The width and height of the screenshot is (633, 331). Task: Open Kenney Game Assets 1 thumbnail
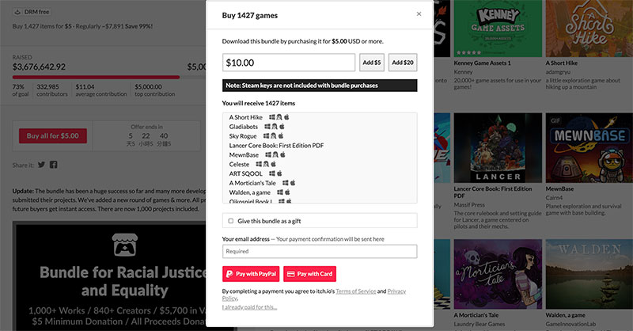coord(498,29)
